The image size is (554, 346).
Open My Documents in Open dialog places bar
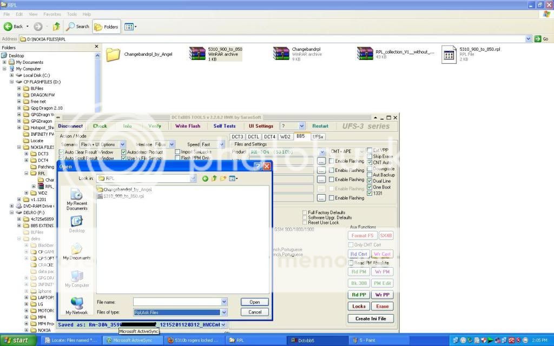pos(77,251)
